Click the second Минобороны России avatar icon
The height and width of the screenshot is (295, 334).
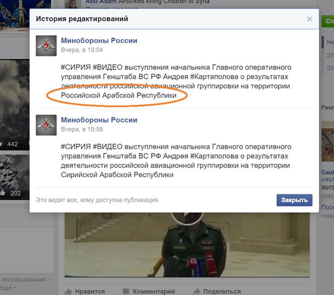click(46, 125)
